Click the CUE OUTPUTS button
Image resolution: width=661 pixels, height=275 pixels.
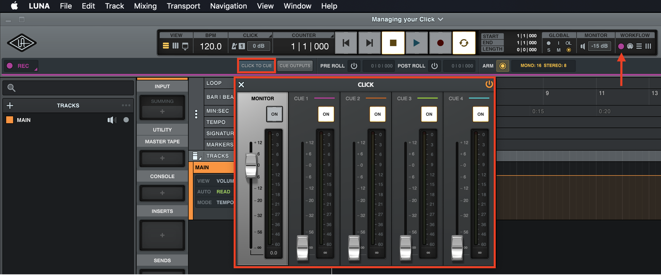click(295, 66)
